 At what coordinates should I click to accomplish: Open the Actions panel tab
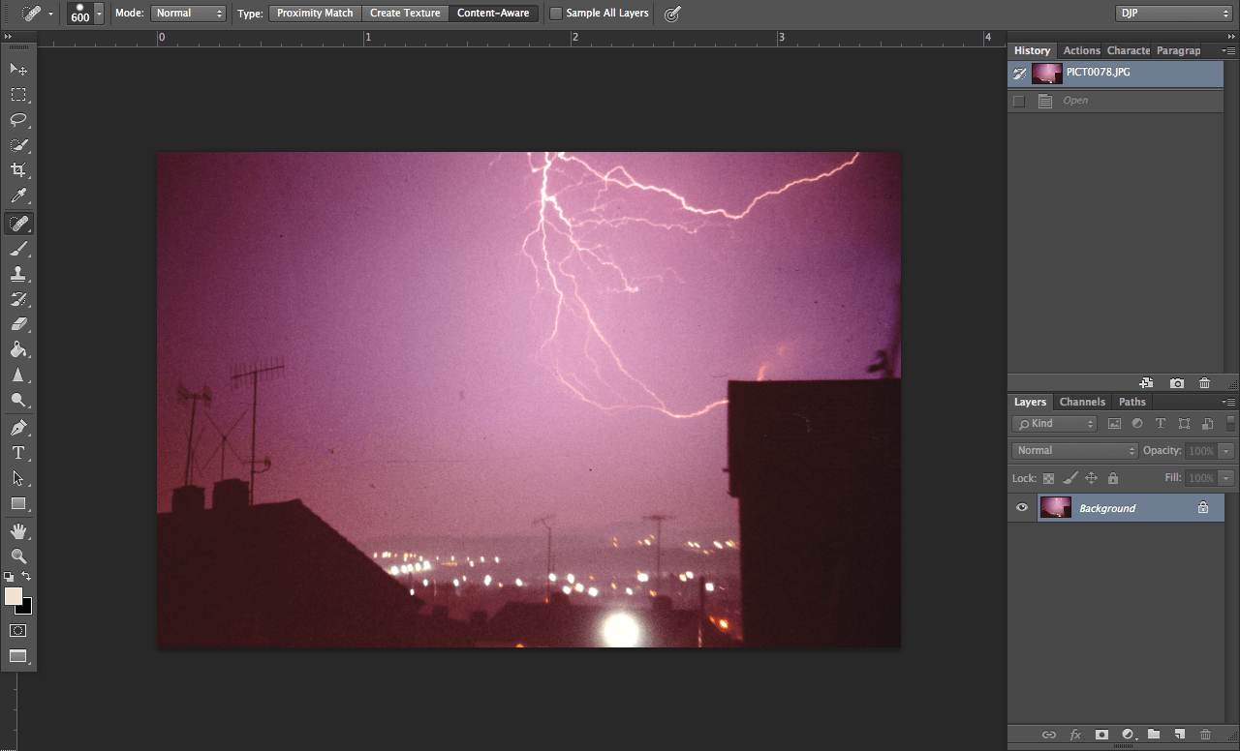pos(1081,49)
